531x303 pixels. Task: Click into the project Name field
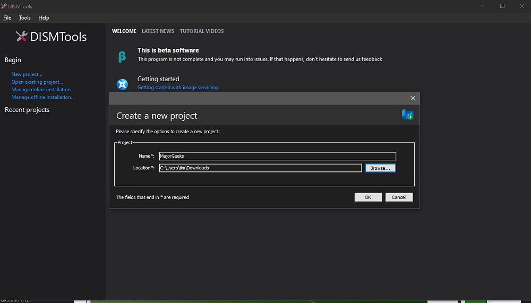click(x=277, y=156)
